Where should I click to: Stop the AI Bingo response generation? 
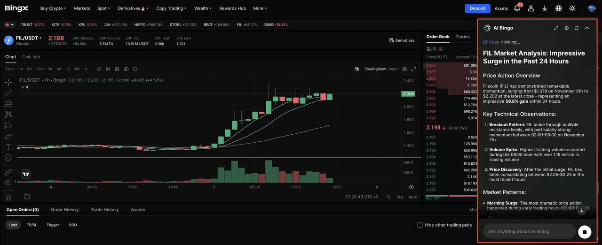(x=585, y=232)
